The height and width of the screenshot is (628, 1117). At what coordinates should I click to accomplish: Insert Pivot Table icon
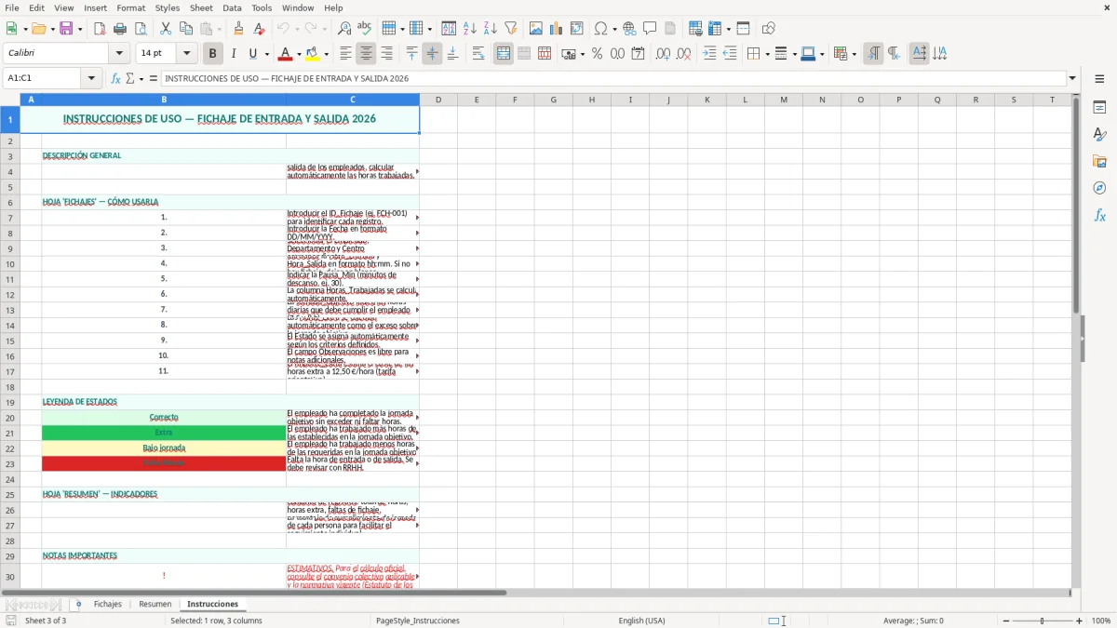[x=577, y=29]
